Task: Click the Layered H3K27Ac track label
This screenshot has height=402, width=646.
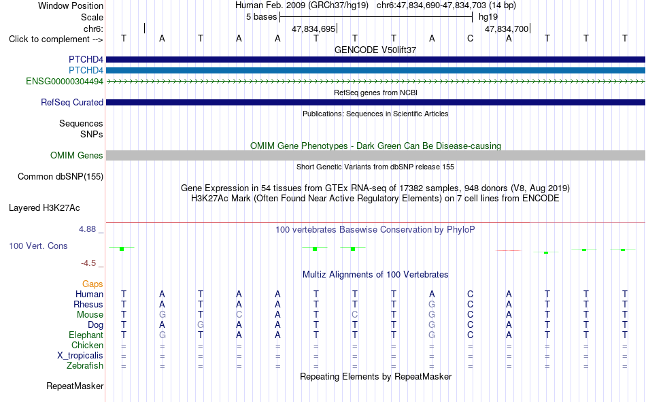Action: pyautogui.click(x=44, y=208)
